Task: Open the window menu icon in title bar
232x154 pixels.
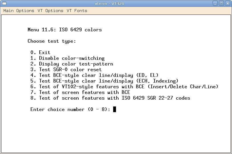Action: pos(4,3)
